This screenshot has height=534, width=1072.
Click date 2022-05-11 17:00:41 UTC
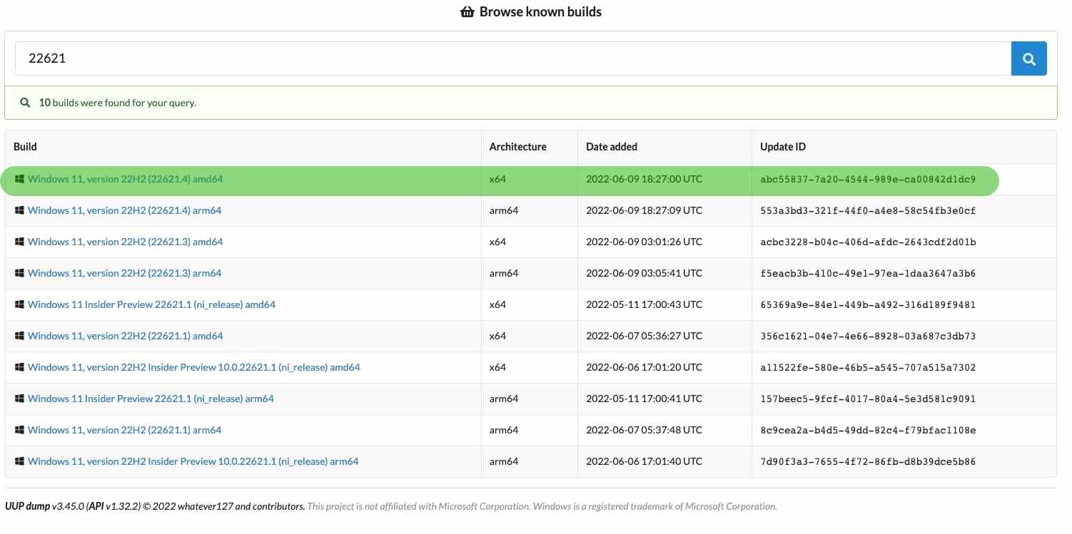[x=644, y=399]
